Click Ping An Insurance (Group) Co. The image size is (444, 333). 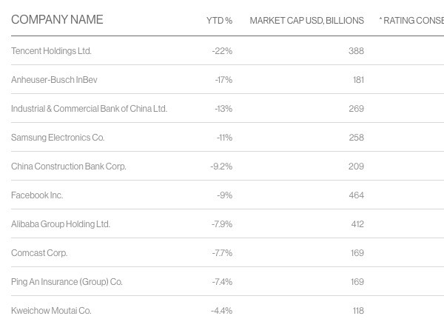tap(67, 282)
